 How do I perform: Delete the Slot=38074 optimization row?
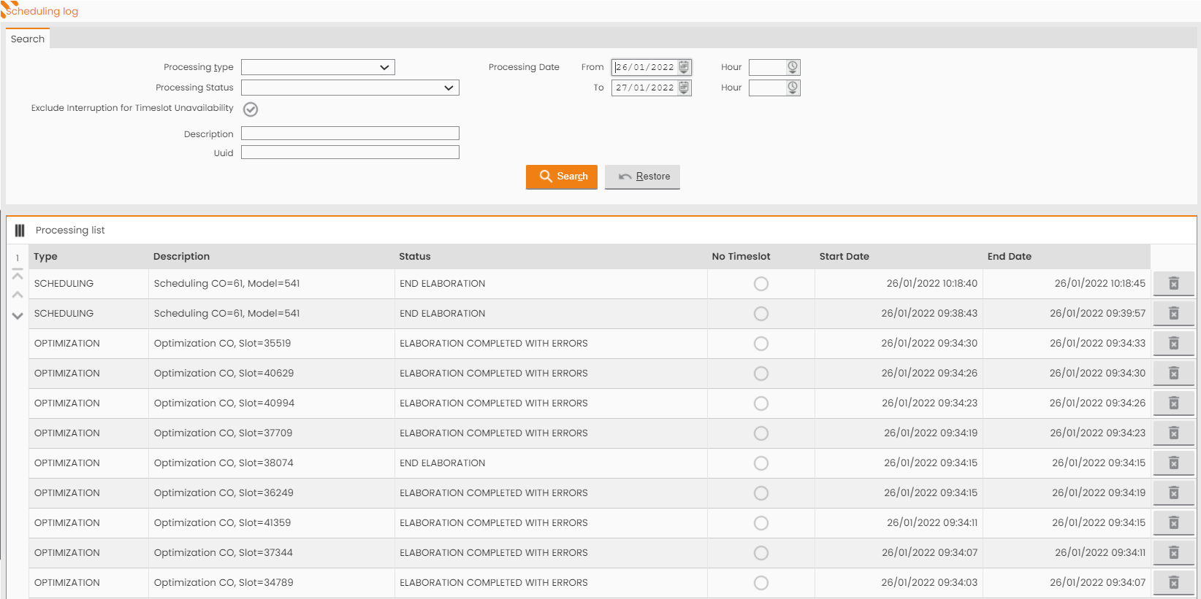coord(1174,463)
